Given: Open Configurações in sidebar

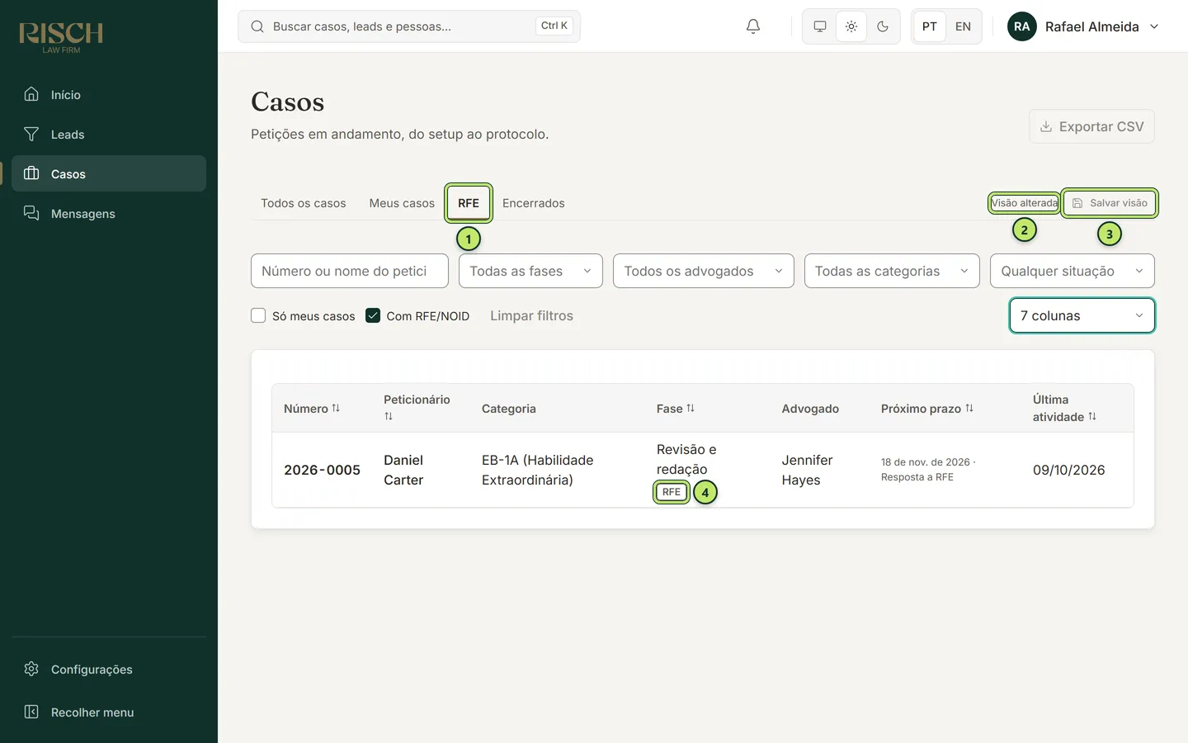Looking at the screenshot, I should [x=109, y=669].
